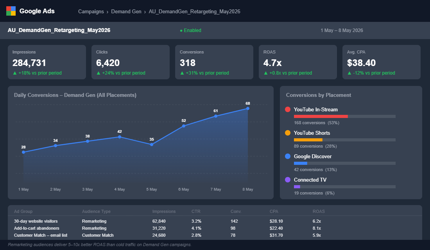Select the AU_DemandGen_Retargeting_May2026 breadcrumb

194,11
